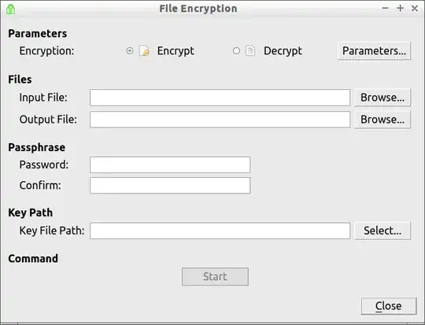The height and width of the screenshot is (325, 425).
Task: Maximize the window using plus icon
Action: point(400,9)
